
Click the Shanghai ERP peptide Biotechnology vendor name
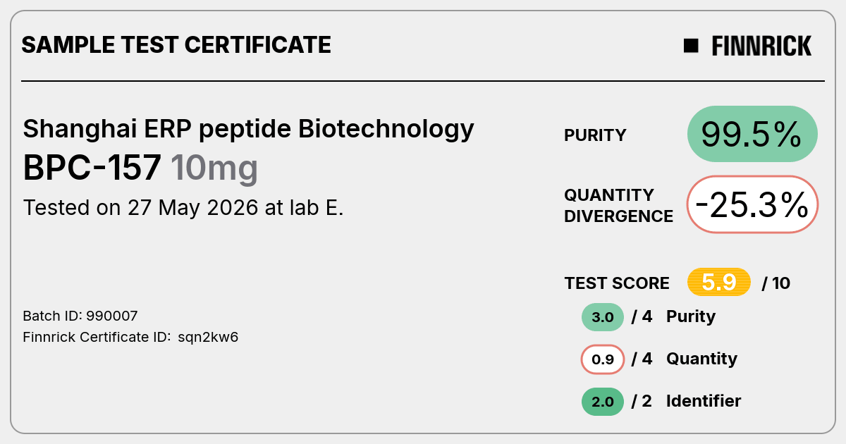(248, 130)
